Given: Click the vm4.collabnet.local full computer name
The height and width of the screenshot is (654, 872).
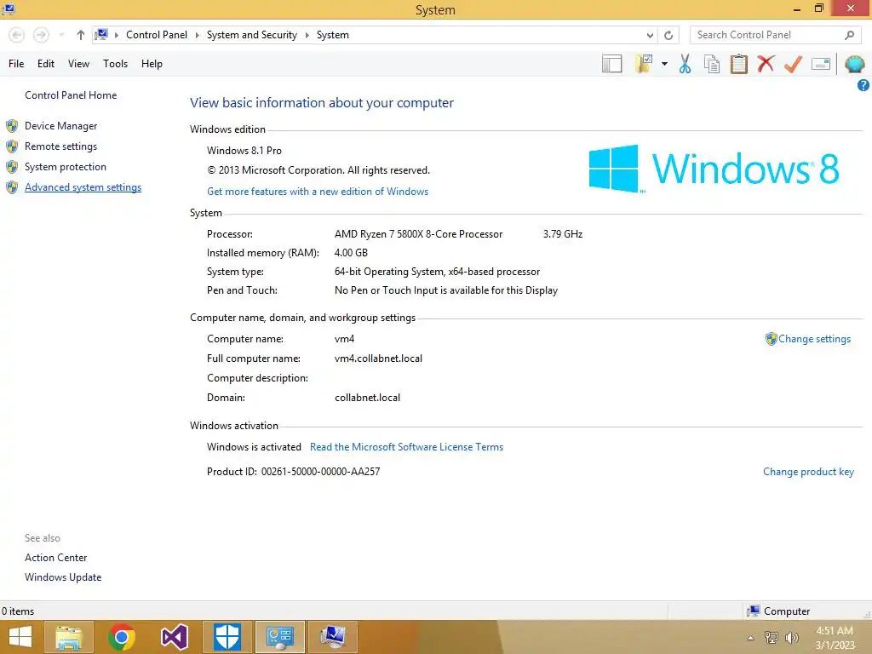Looking at the screenshot, I should tap(378, 359).
